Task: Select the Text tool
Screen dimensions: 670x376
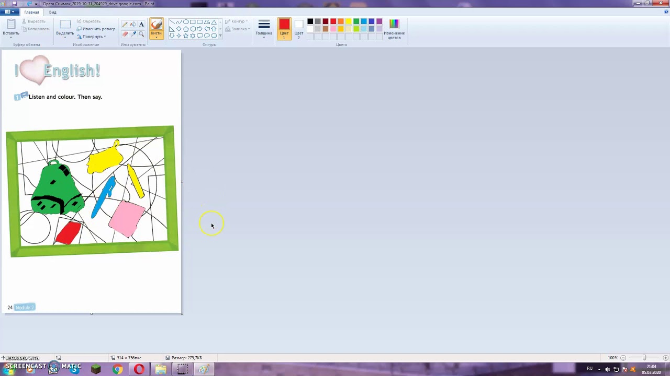Action: 141,25
